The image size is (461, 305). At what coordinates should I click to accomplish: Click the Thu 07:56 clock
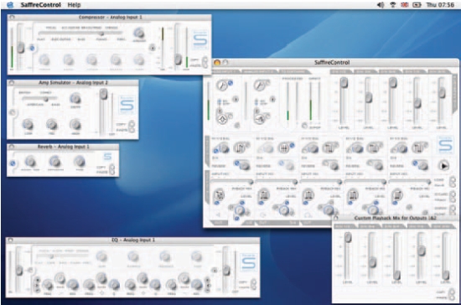440,5
